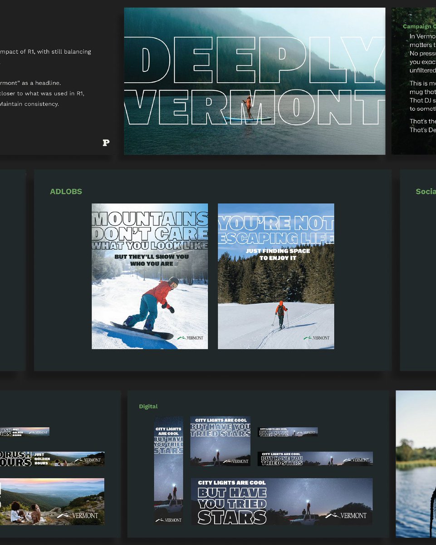This screenshot has width=436, height=545.
Task: Click the 'Maintain consistency.' text line
Action: [29, 104]
